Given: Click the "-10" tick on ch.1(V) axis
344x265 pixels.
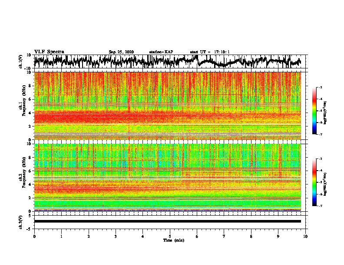Looking at the screenshot, I should (28, 68).
